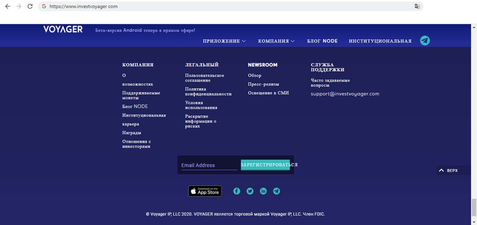Open the LinkedIn icon in the footer
The image size is (477, 225).
coord(263,191)
